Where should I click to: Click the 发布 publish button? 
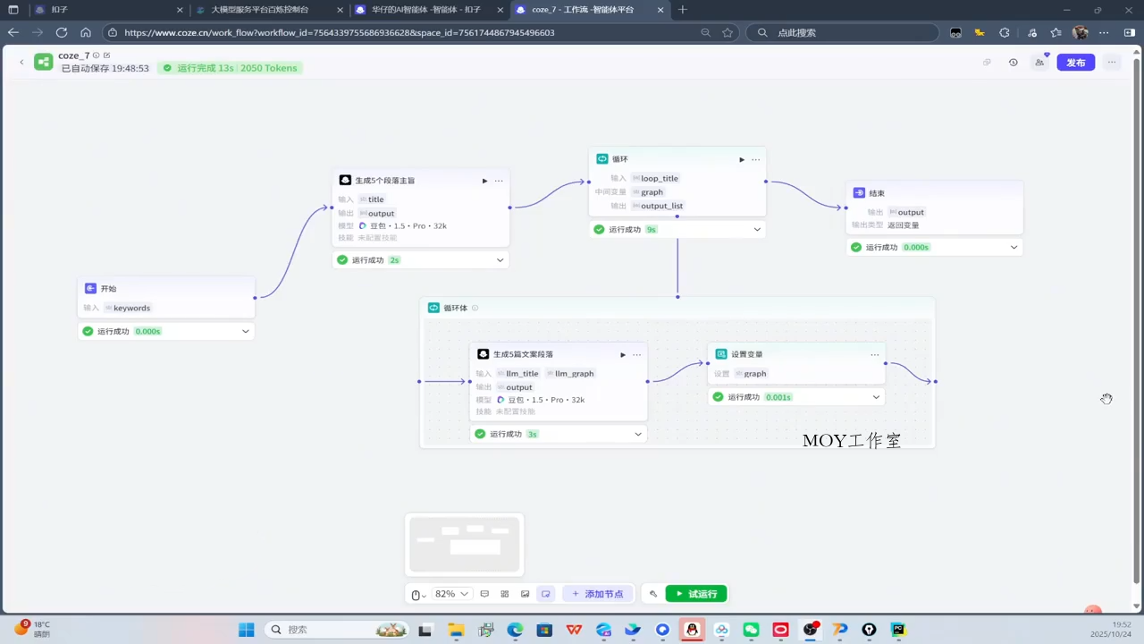(1075, 63)
